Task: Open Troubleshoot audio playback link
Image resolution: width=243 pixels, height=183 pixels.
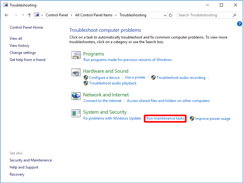Action: tap(113, 83)
